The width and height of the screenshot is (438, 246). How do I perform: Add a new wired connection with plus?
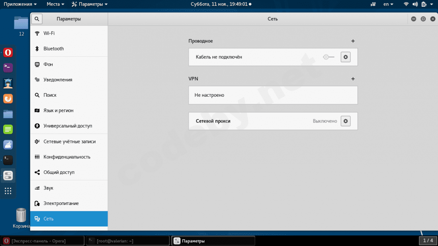click(x=353, y=41)
